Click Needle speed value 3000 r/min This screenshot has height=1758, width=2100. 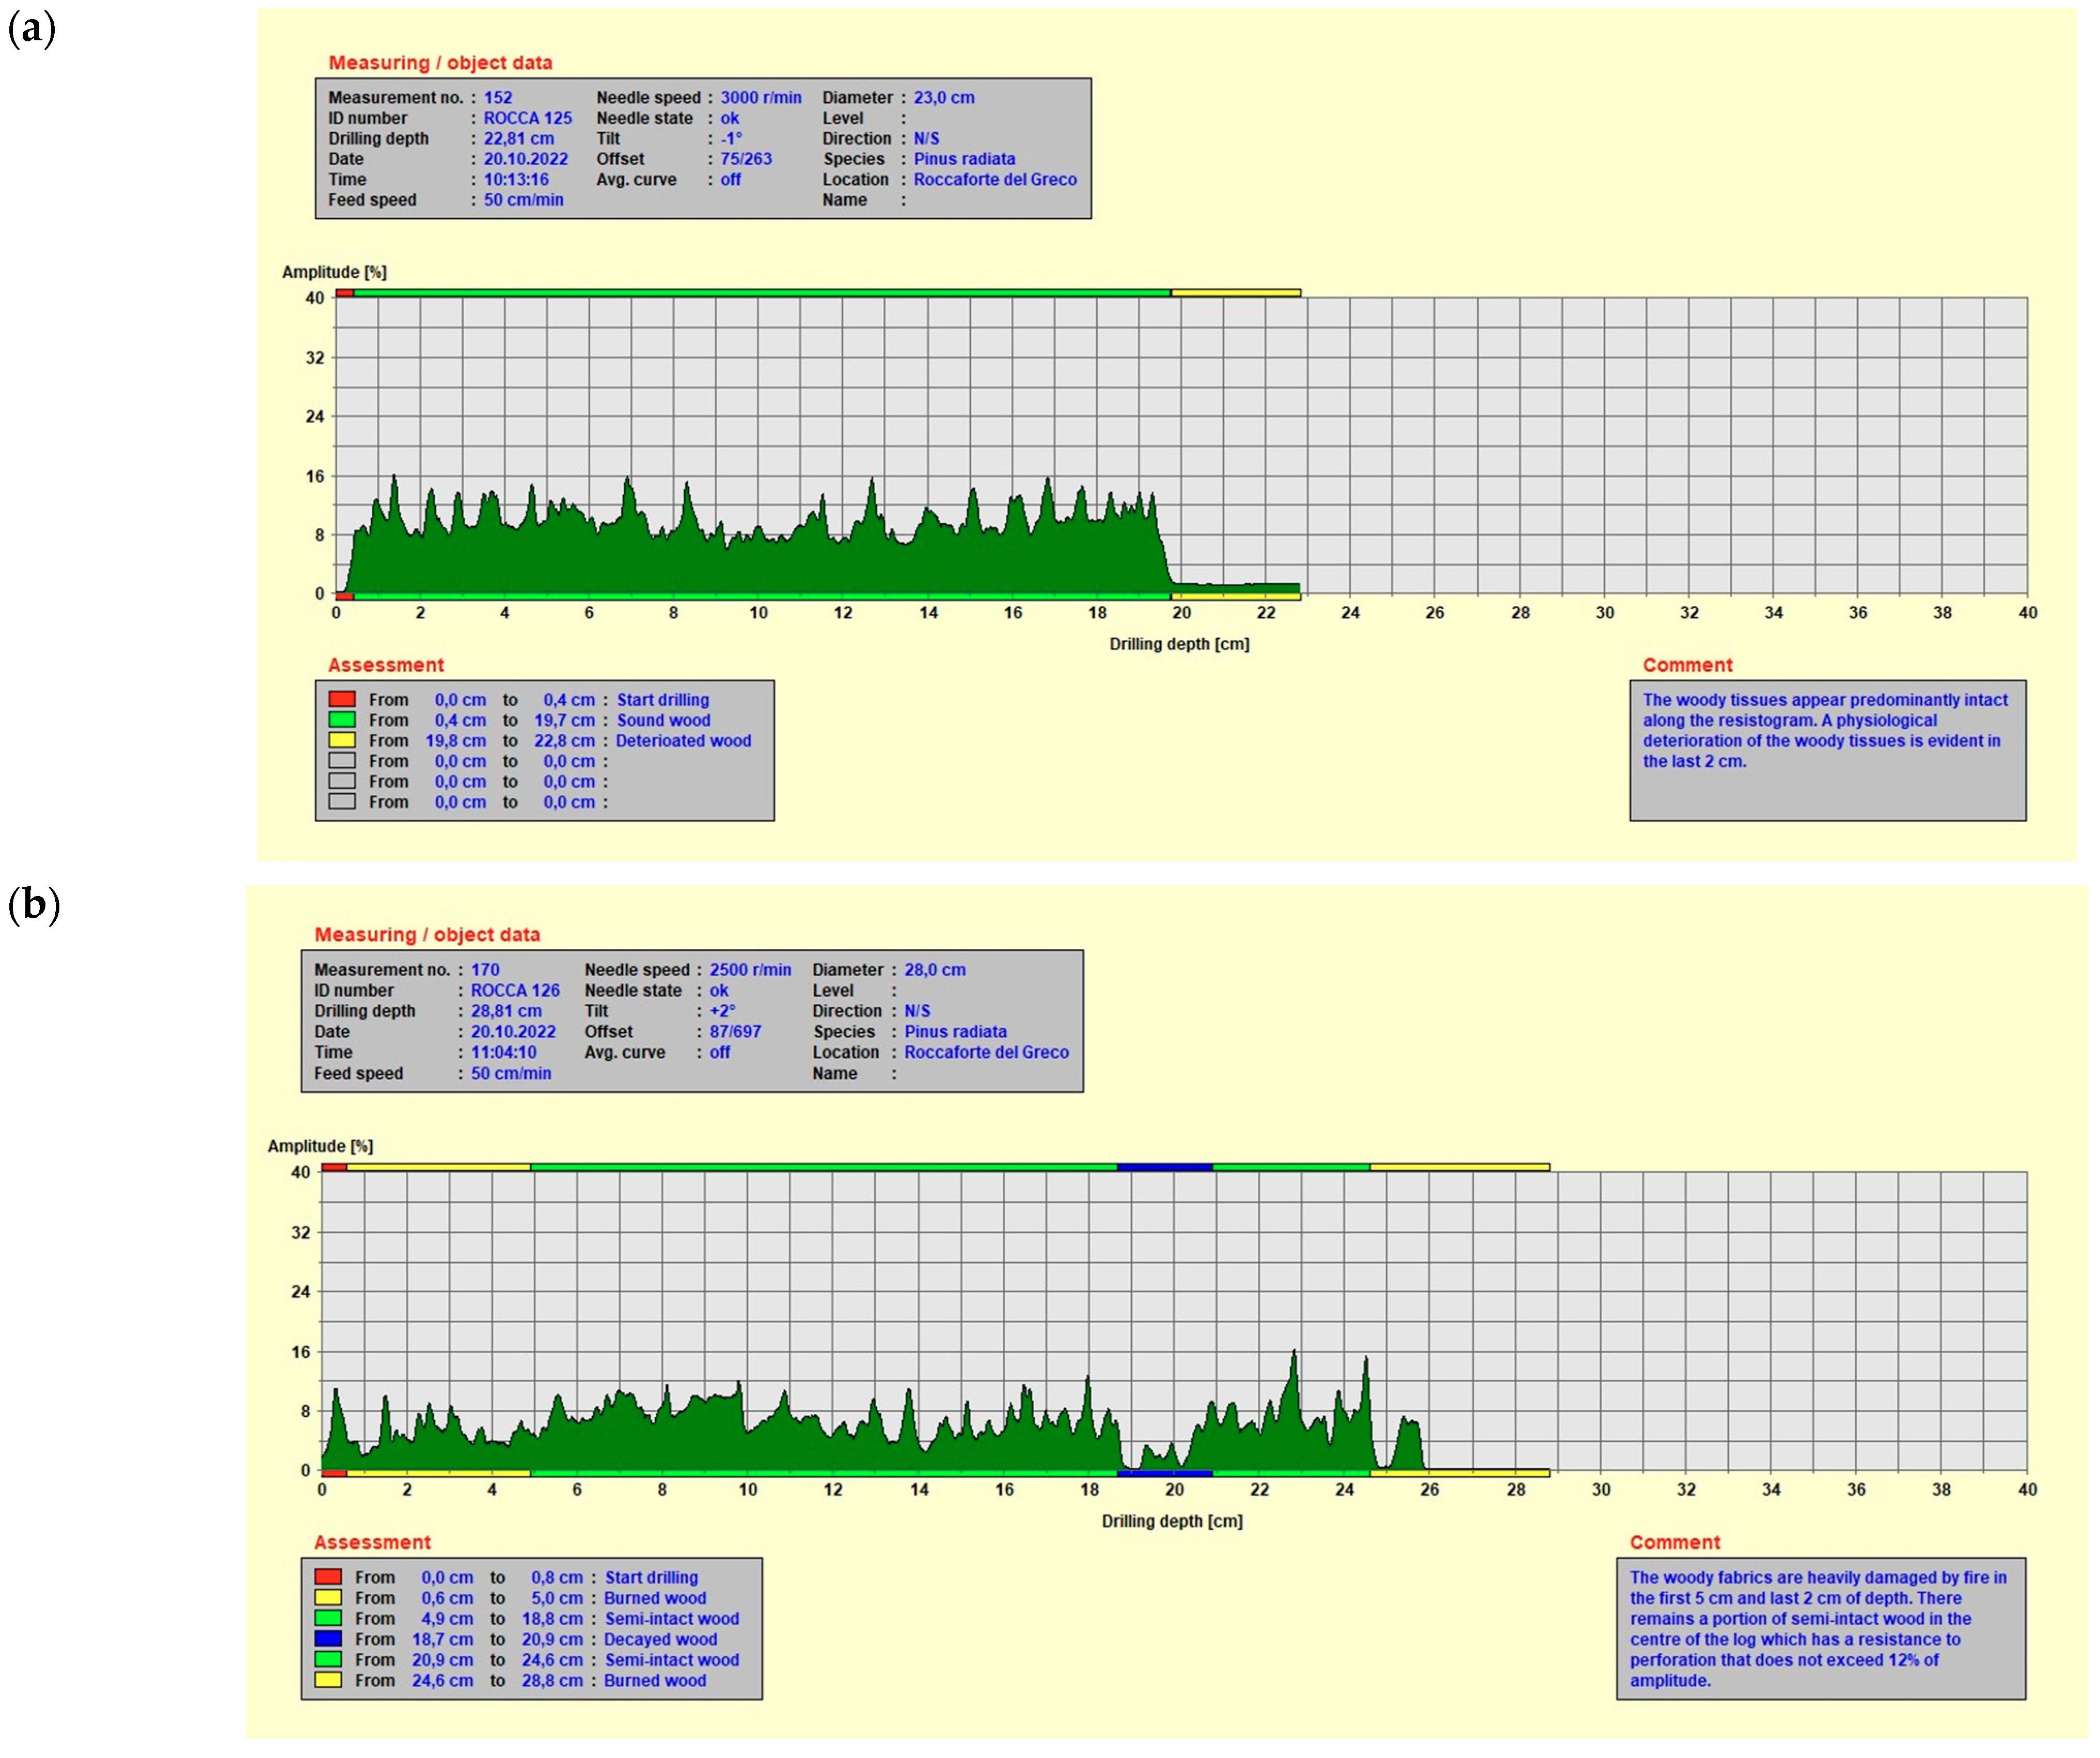point(760,97)
